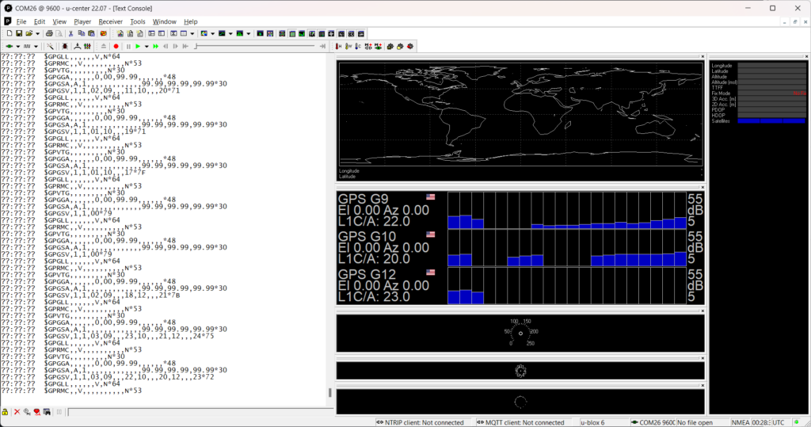Click the Fix Mode row in data panel
811x427 pixels.
coord(758,93)
